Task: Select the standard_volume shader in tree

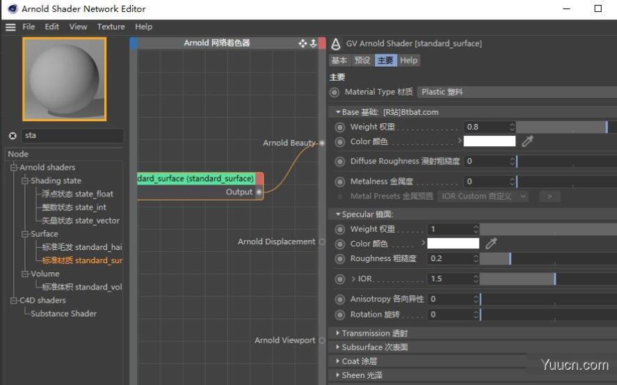Action: (x=82, y=287)
